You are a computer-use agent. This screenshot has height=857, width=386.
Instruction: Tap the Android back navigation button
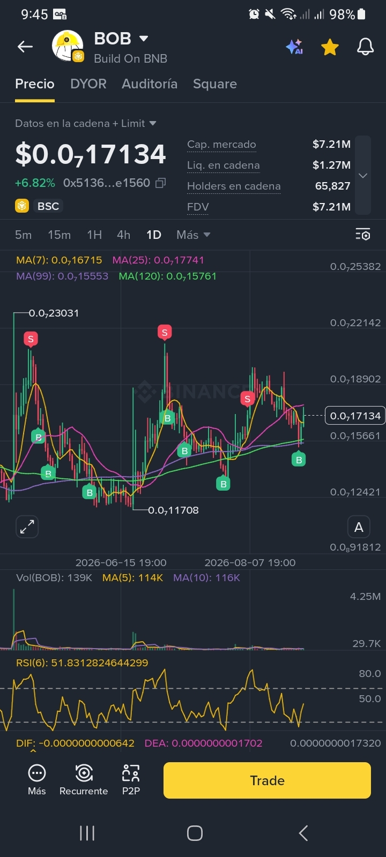(x=303, y=833)
